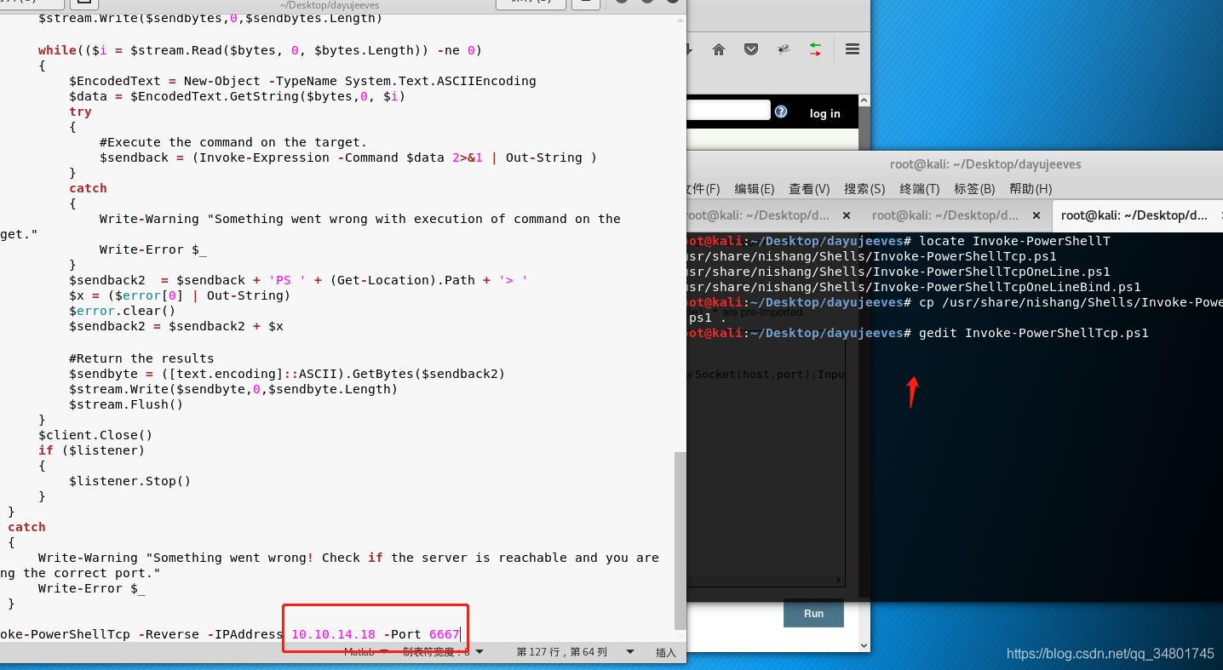Click gedit vertical scrollbar thumb

[x=679, y=540]
